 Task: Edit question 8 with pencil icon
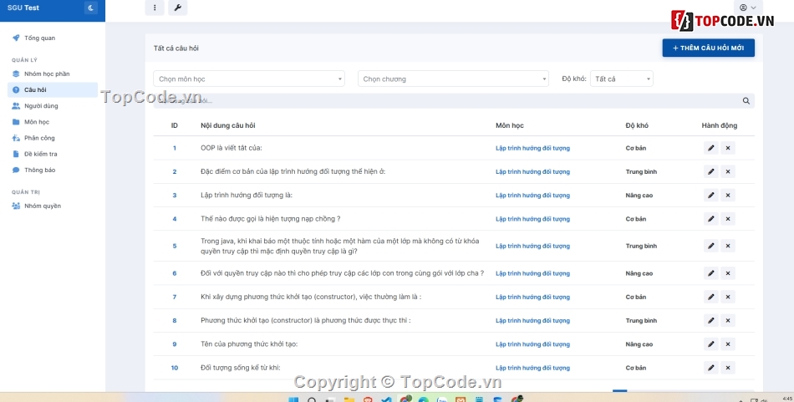(711, 320)
